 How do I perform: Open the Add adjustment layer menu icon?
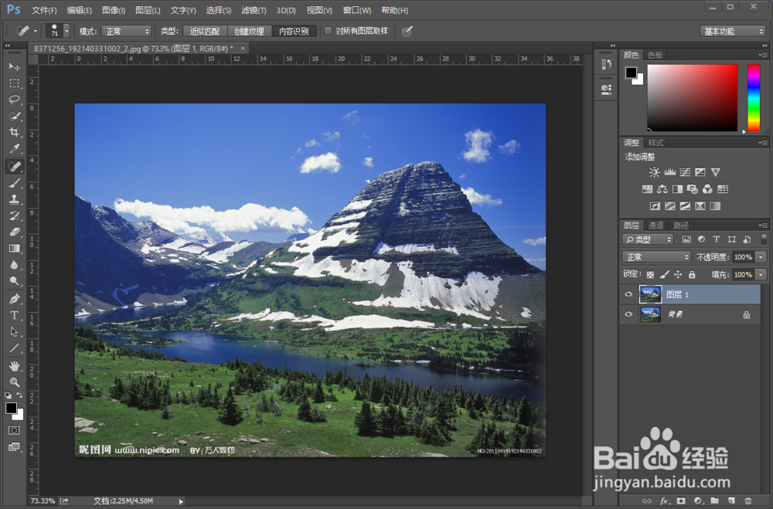698,501
